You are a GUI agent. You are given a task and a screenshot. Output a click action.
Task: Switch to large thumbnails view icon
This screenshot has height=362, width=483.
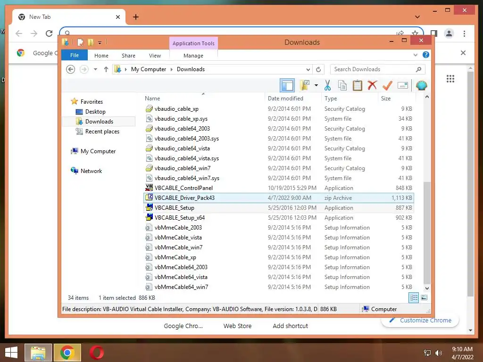coord(424,297)
